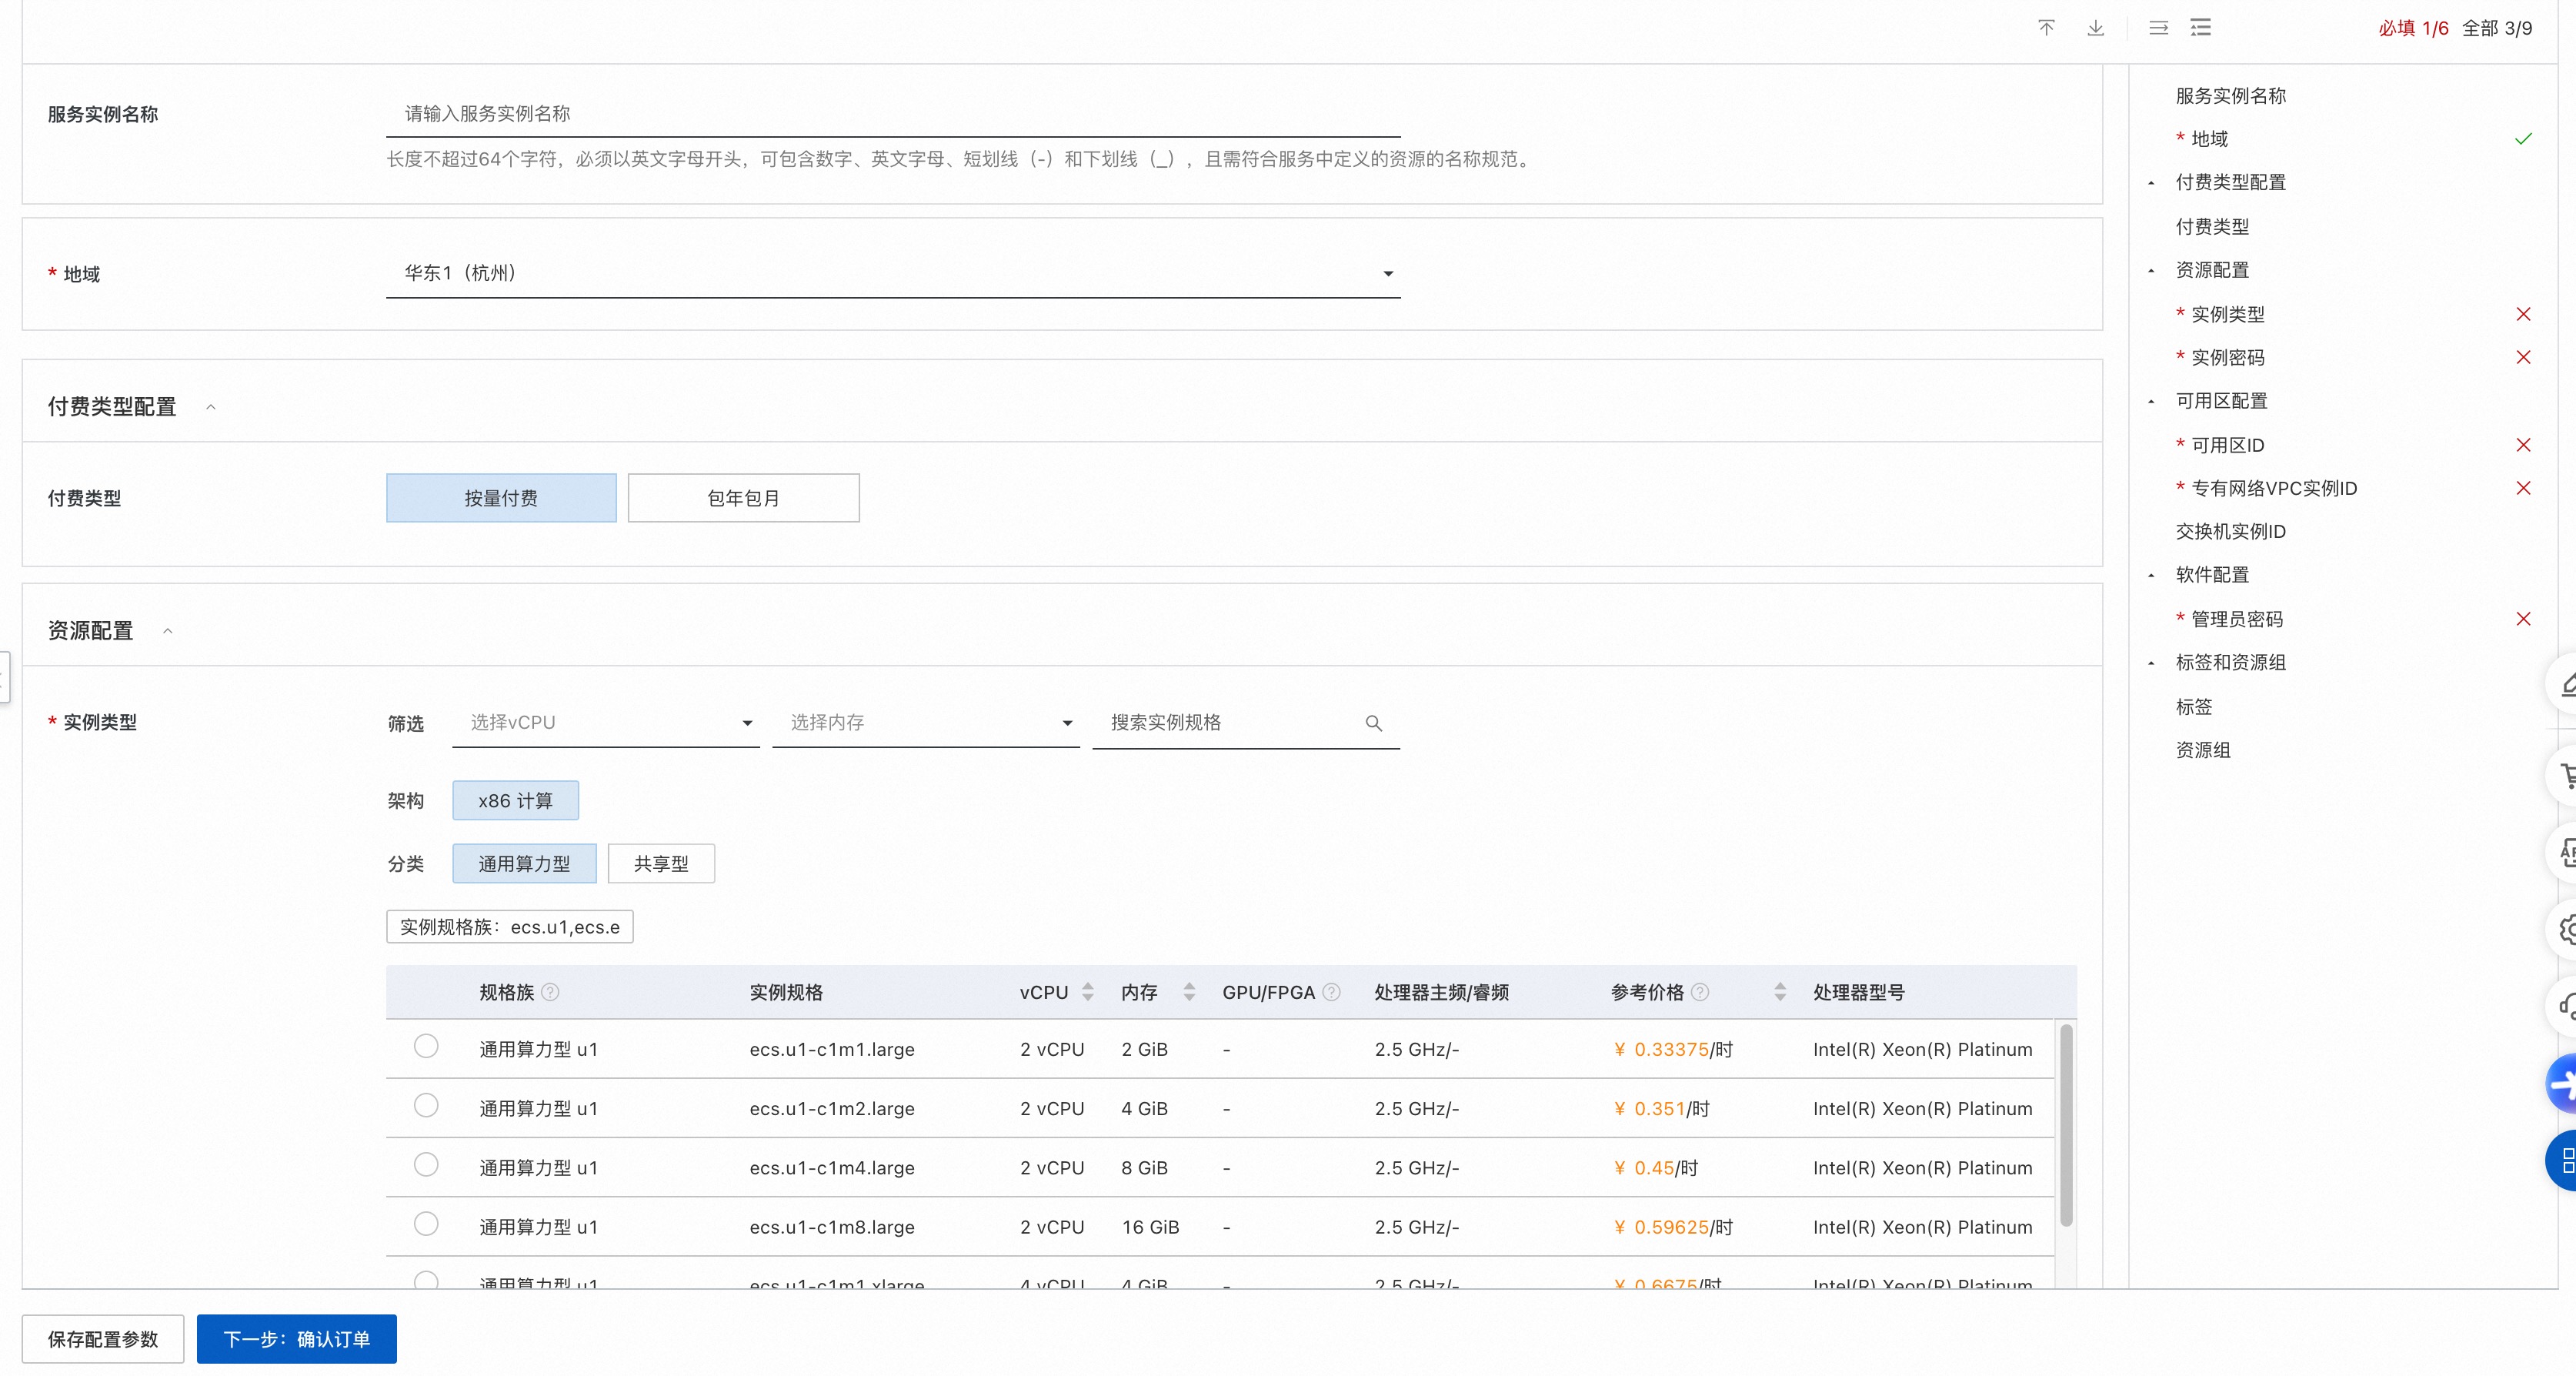The image size is (2576, 1376).
Task: Click 下一步：确认订单 button
Action: point(296,1339)
